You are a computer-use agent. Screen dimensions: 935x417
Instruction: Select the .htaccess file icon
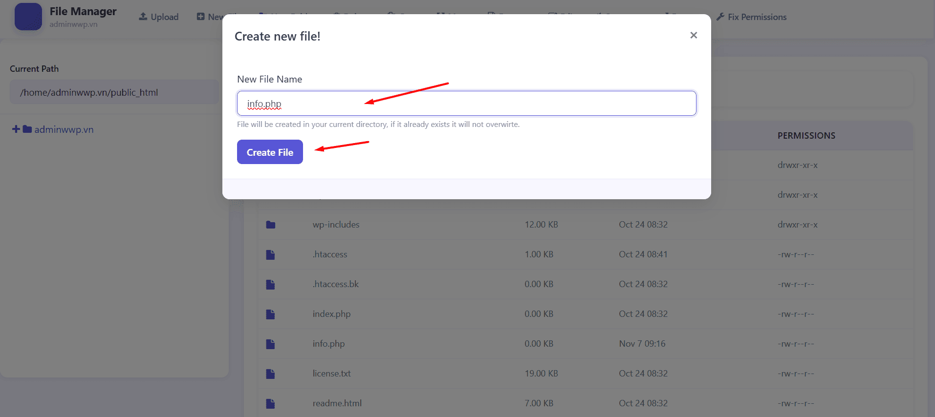(270, 254)
